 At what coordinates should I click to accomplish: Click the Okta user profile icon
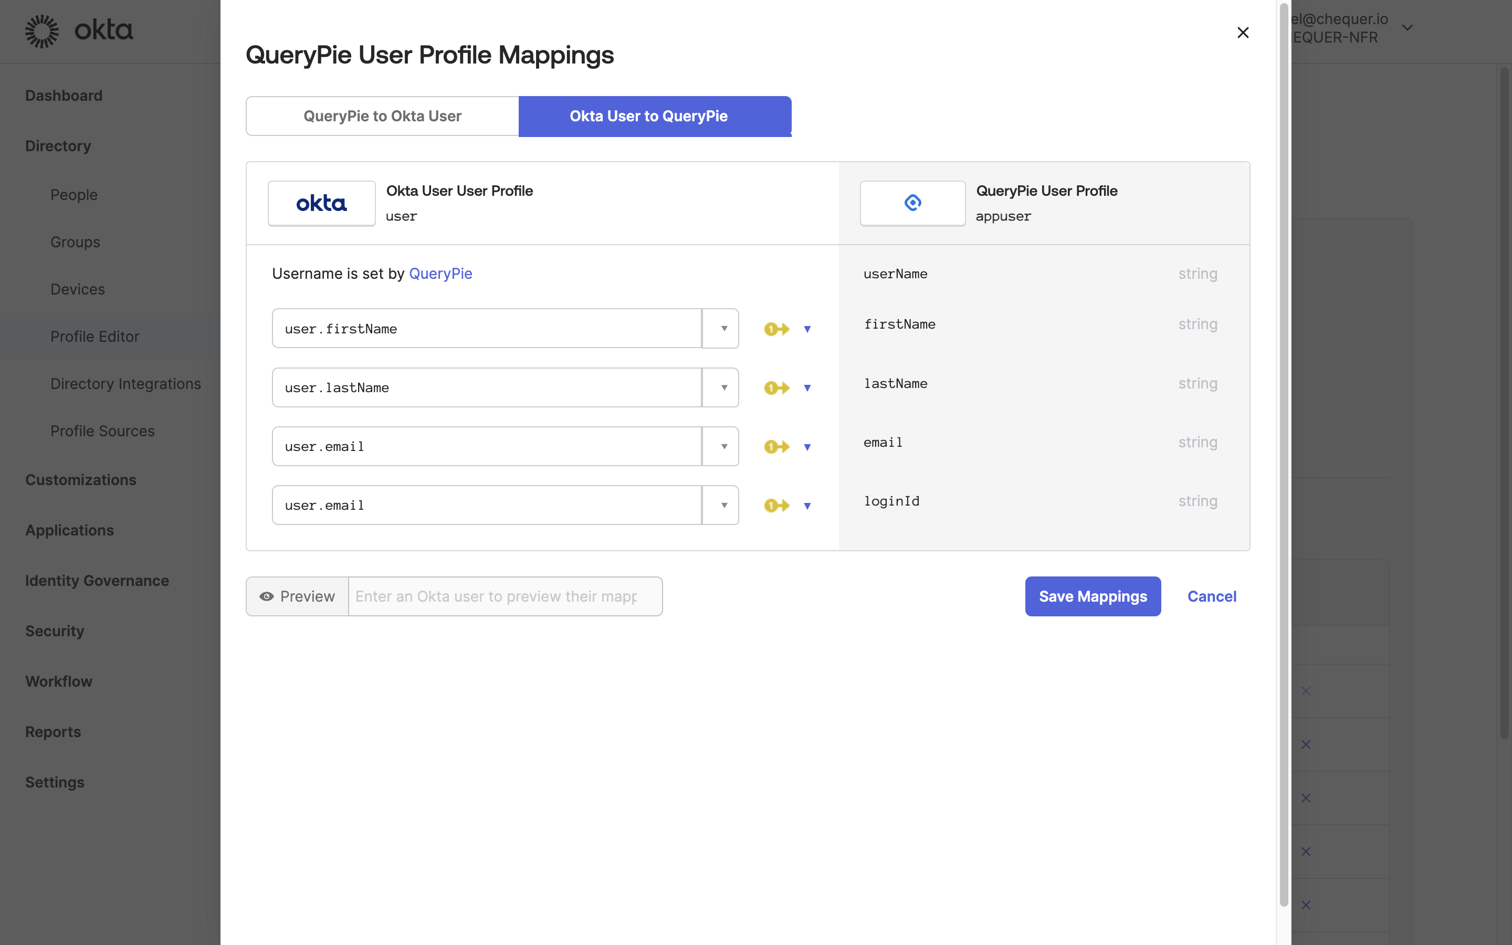click(x=321, y=203)
